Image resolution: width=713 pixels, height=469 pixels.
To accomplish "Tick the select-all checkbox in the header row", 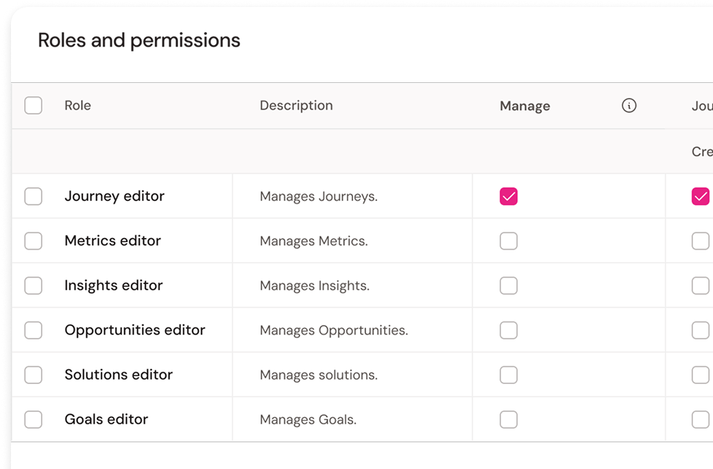I will [33, 106].
